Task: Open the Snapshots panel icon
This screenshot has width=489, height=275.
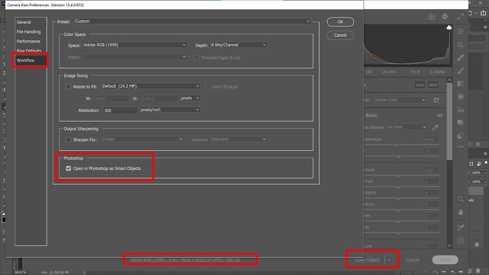Action: coord(460,123)
